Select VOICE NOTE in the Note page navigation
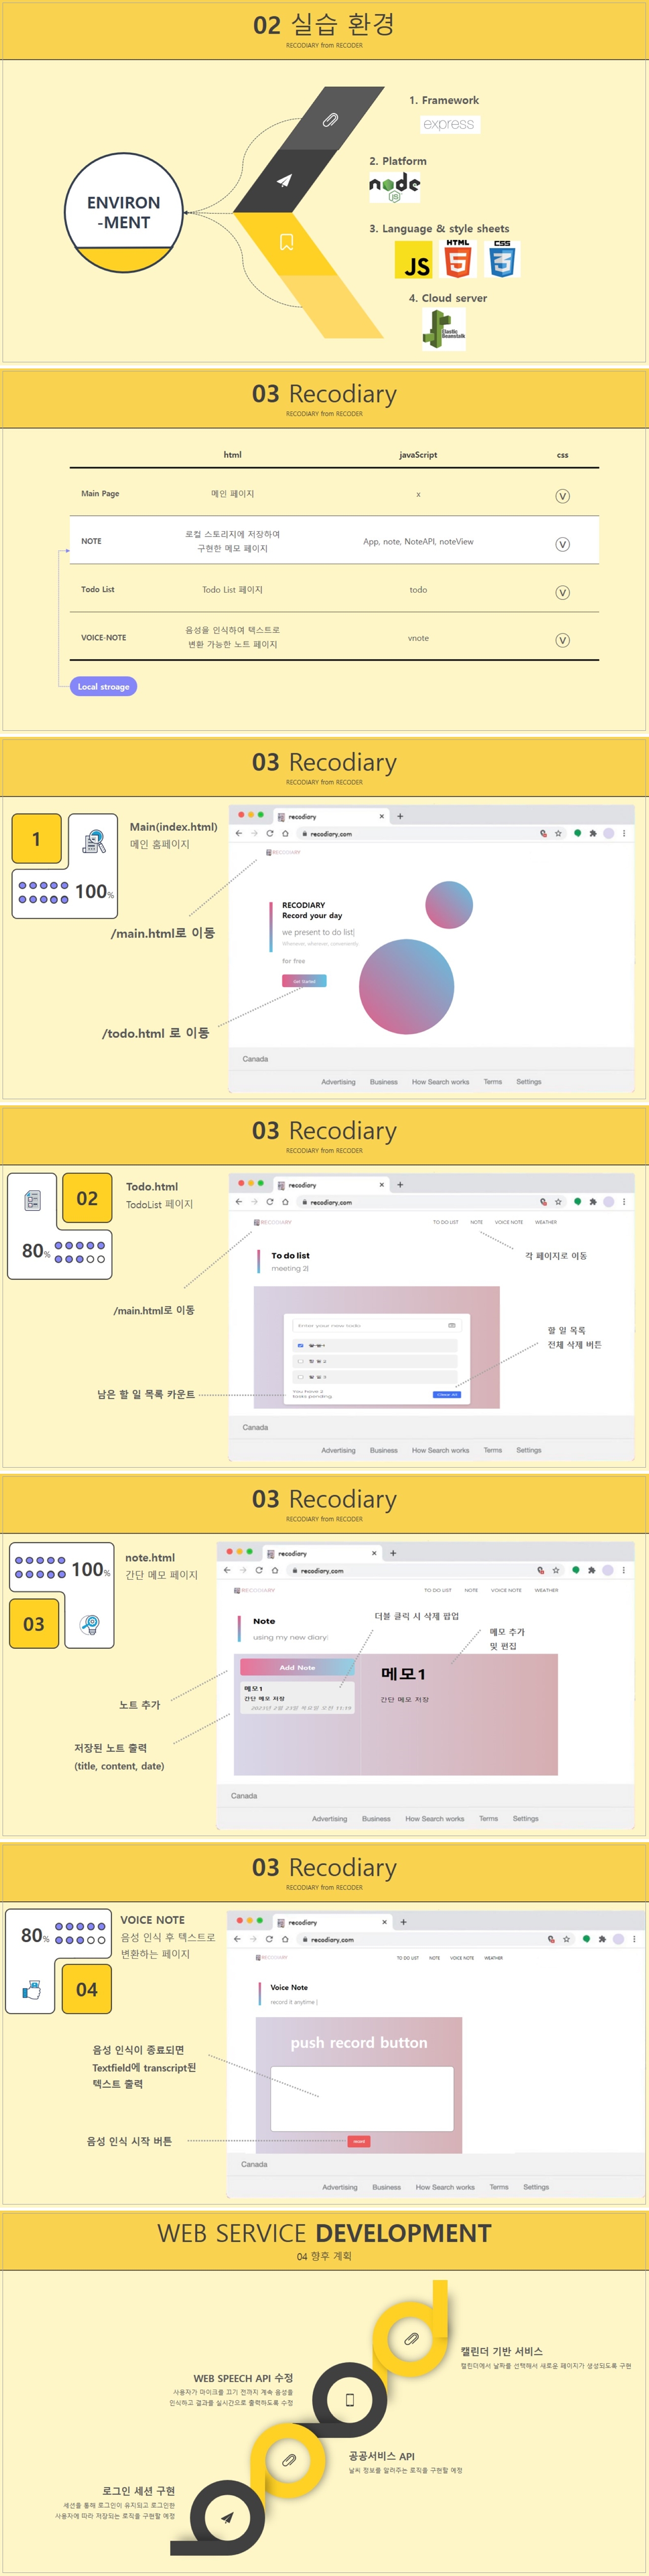The image size is (649, 2576). [x=505, y=1590]
